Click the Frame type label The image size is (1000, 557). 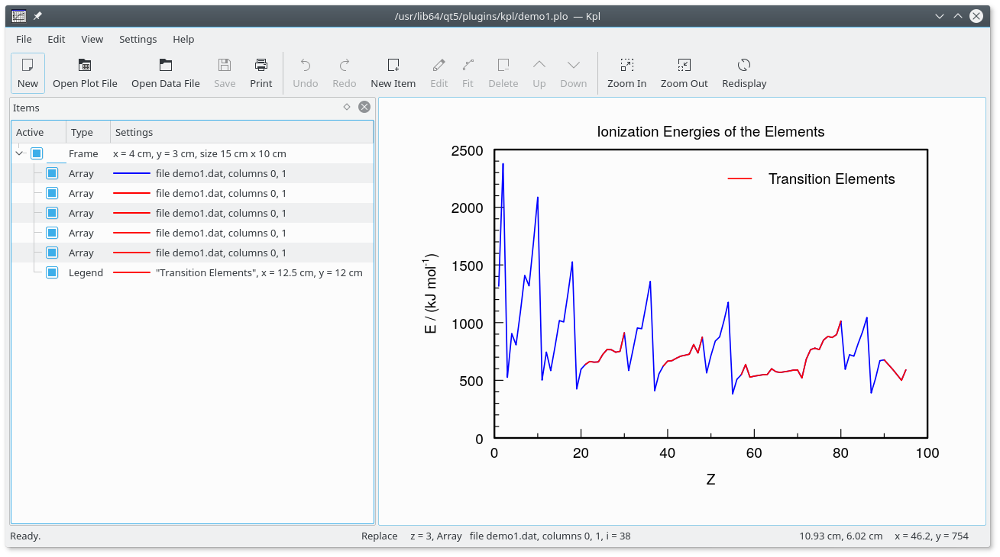tap(83, 153)
